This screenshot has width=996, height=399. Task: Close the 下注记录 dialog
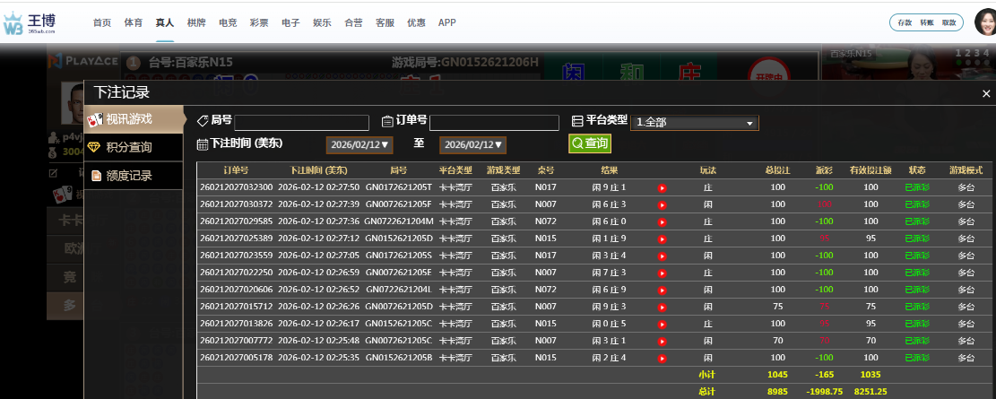click(x=986, y=93)
